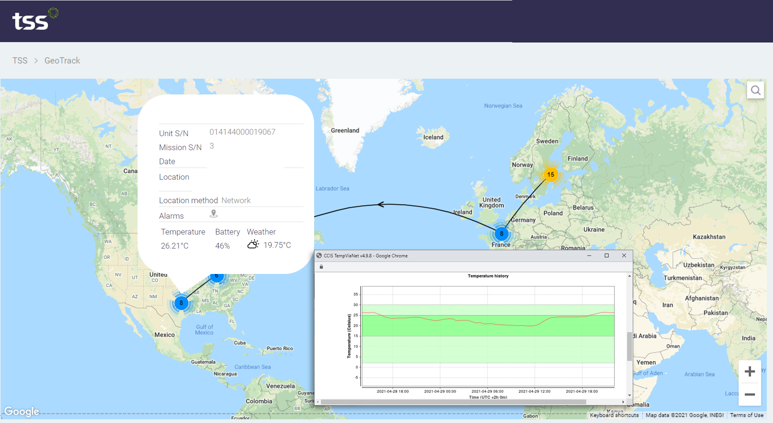
Task: Click the map search magnifier icon
Action: (x=756, y=90)
